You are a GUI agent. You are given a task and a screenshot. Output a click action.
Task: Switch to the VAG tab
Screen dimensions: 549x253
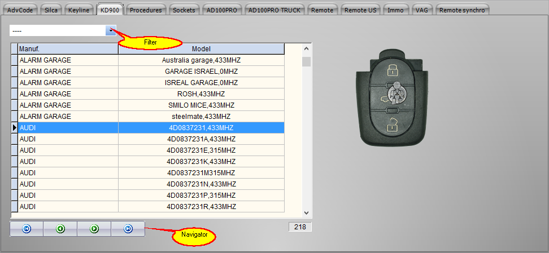click(421, 10)
